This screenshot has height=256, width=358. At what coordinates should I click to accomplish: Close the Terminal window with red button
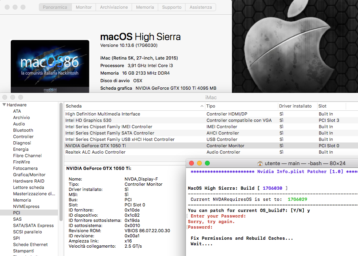(x=191, y=163)
